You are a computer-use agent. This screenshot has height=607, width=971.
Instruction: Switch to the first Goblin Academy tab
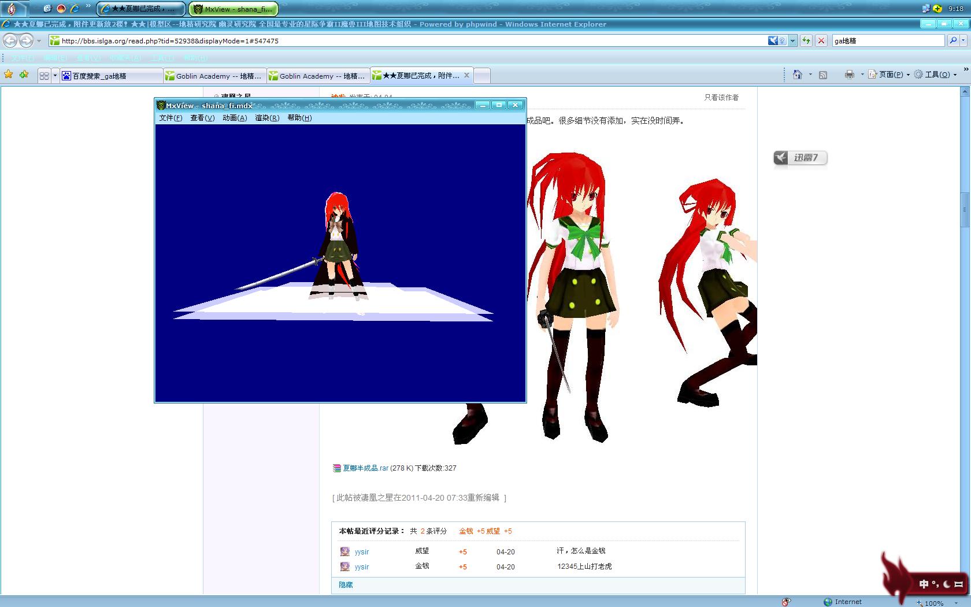pyautogui.click(x=214, y=76)
